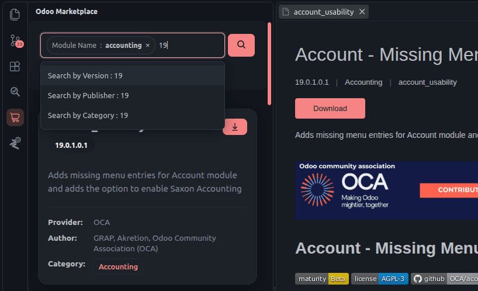The width and height of the screenshot is (478, 291).
Task: Click the license AGPL-3 badge
Action: click(379, 279)
